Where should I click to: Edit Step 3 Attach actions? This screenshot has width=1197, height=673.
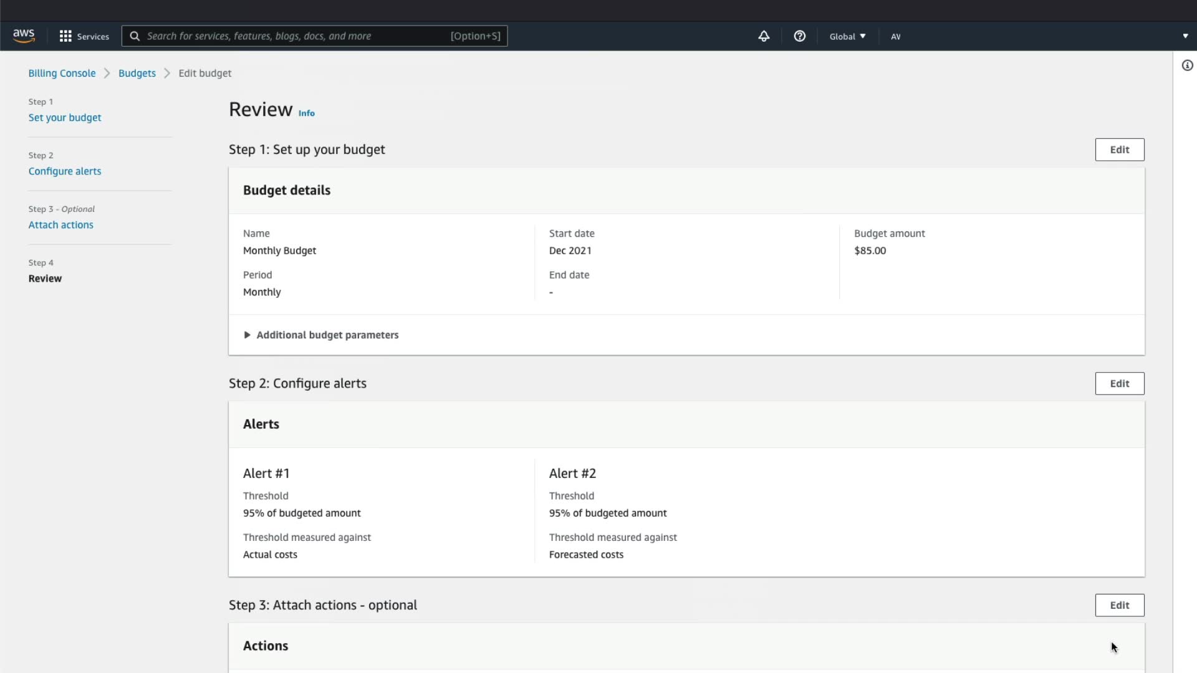pyautogui.click(x=1119, y=605)
